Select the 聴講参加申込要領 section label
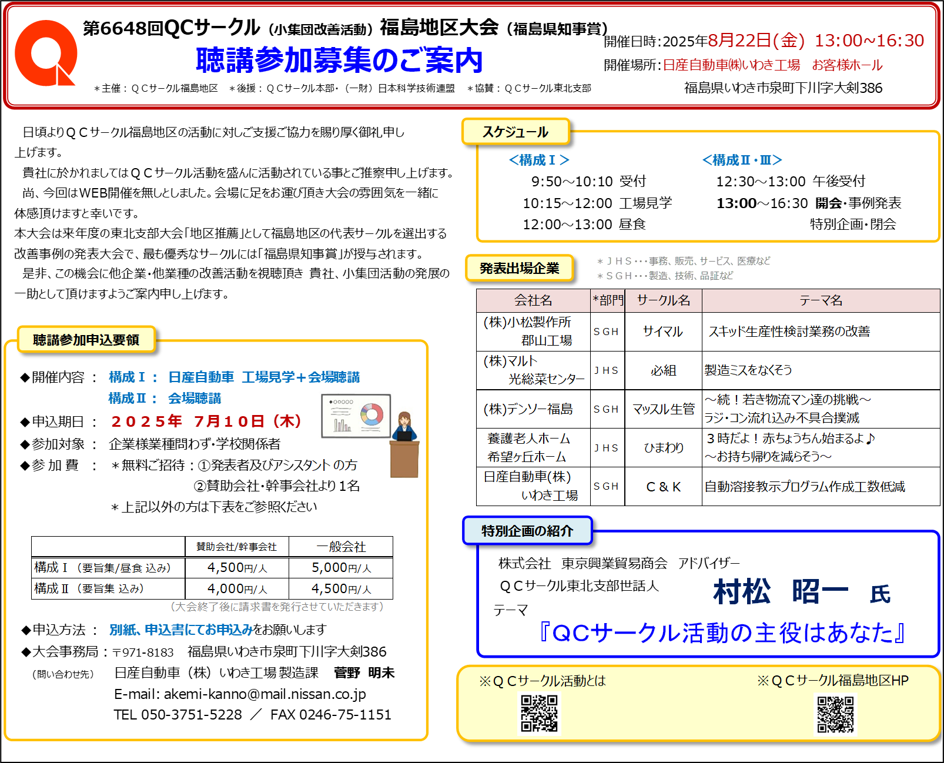Viewport: 944px width, 763px height. [86, 340]
